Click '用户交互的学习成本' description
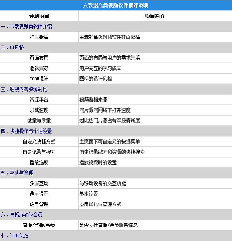The image size is (232, 241). click(100, 68)
